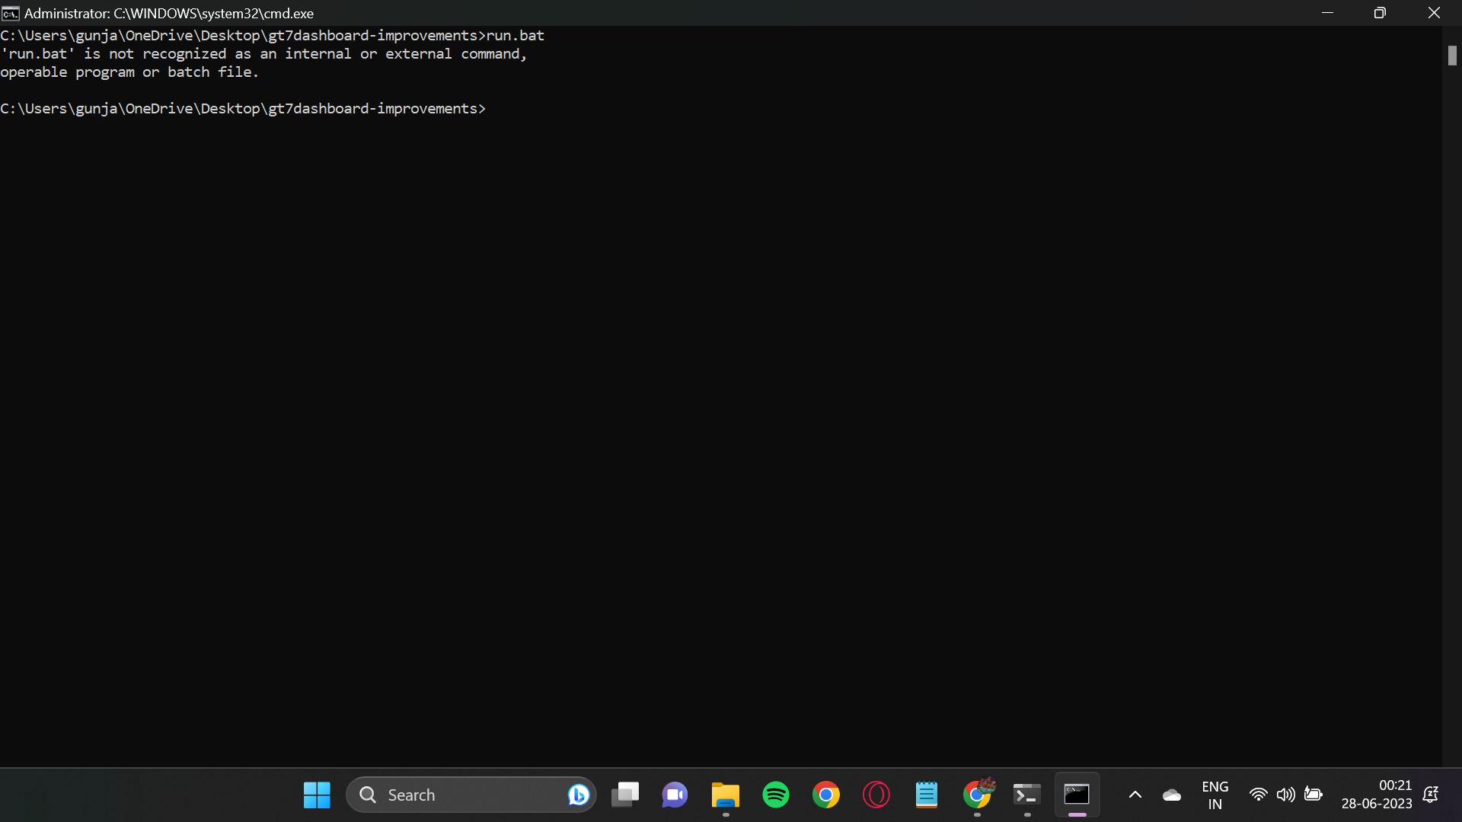Open the ENG IN language switcher

1215,794
